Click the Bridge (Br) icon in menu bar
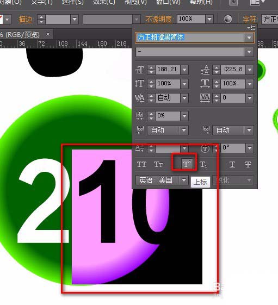Viewport: 278px width, 305px height. 233,2
